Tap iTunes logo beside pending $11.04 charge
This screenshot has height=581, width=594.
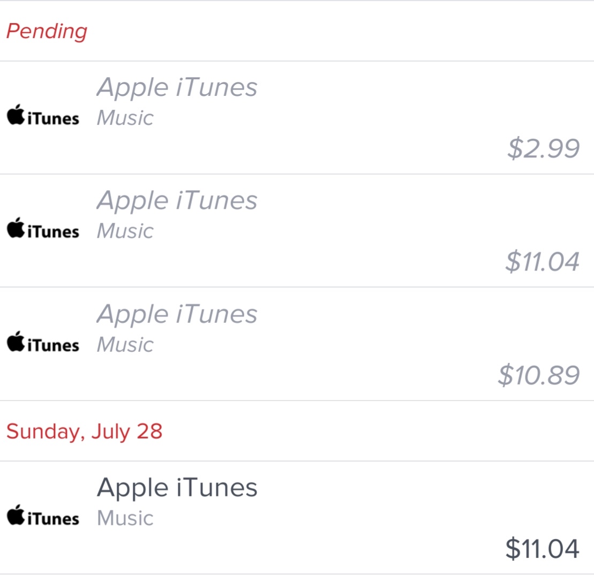tap(43, 230)
